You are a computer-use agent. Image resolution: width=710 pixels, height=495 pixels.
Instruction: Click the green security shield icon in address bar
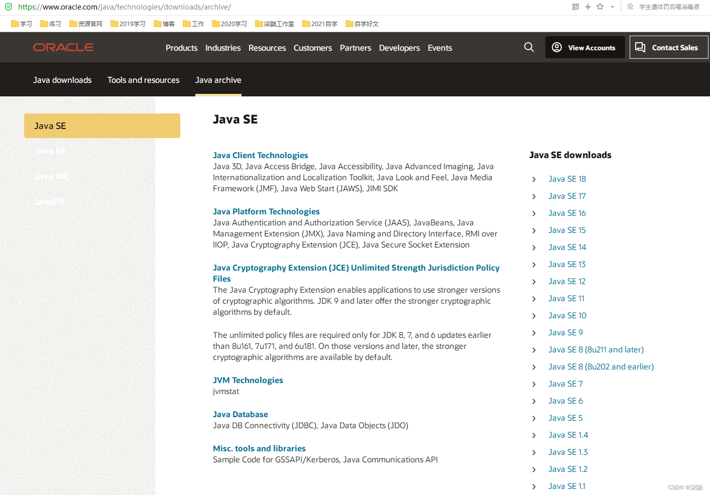click(x=9, y=7)
